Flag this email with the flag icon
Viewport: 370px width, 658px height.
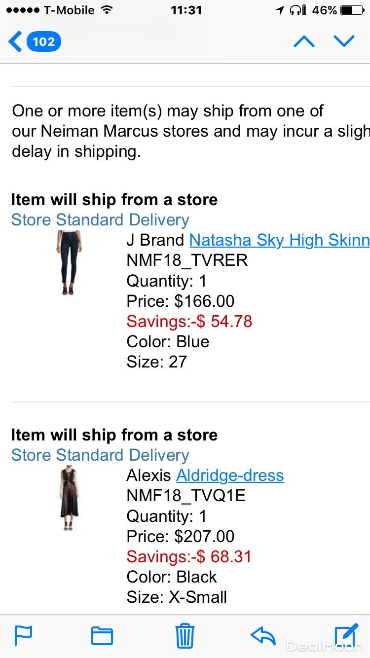(x=23, y=635)
